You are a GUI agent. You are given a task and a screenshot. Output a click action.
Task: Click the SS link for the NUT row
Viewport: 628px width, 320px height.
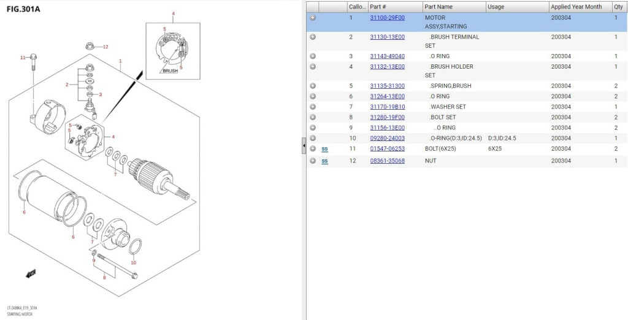point(324,161)
